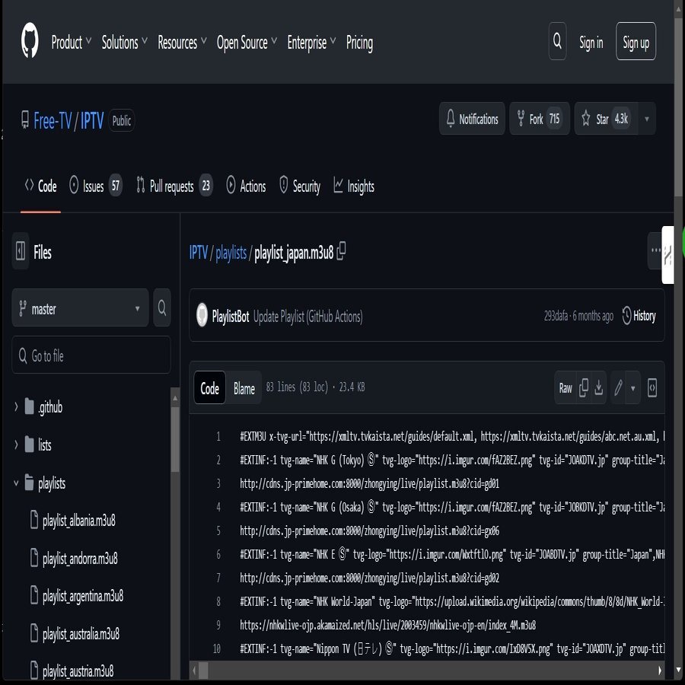The height and width of the screenshot is (685, 685).
Task: Open the Free-TV owner link
Action: click(x=53, y=120)
